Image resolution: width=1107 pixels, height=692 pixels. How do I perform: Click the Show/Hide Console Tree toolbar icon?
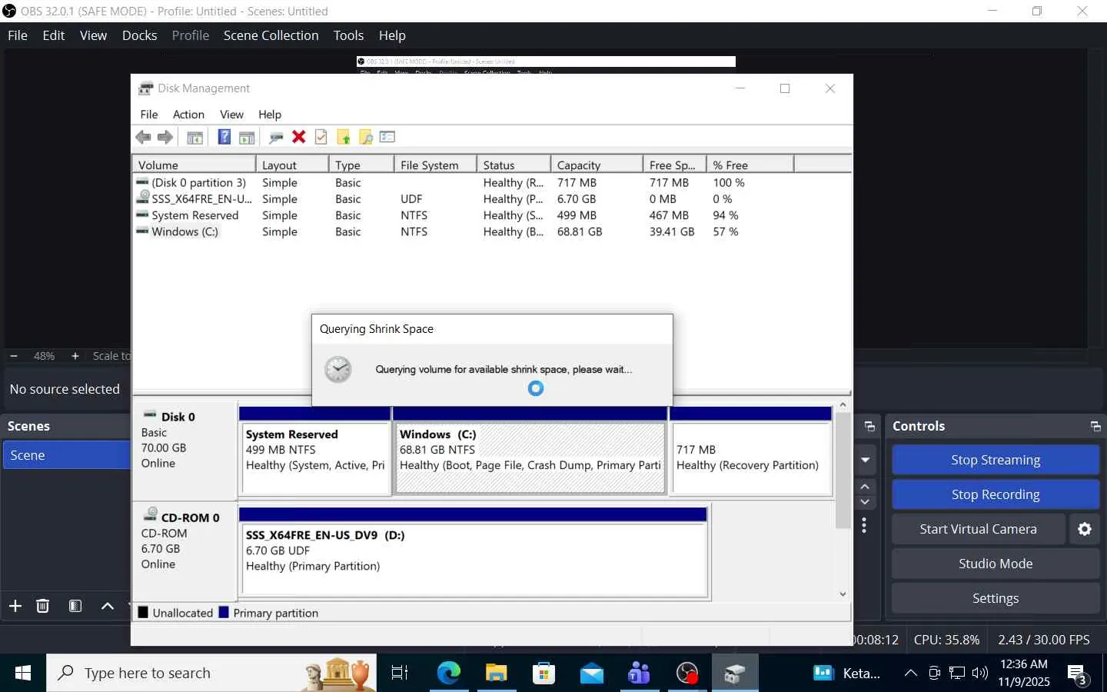195,137
